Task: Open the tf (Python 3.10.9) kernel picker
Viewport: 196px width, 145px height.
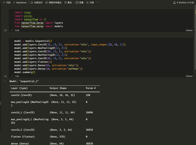Action: [184, 2]
